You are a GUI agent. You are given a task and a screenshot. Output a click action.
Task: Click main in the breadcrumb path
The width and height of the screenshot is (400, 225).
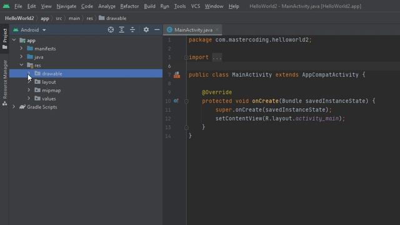click(74, 18)
